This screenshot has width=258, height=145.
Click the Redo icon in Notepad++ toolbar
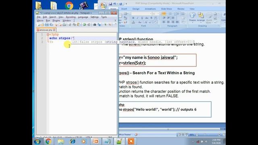(89, 25)
